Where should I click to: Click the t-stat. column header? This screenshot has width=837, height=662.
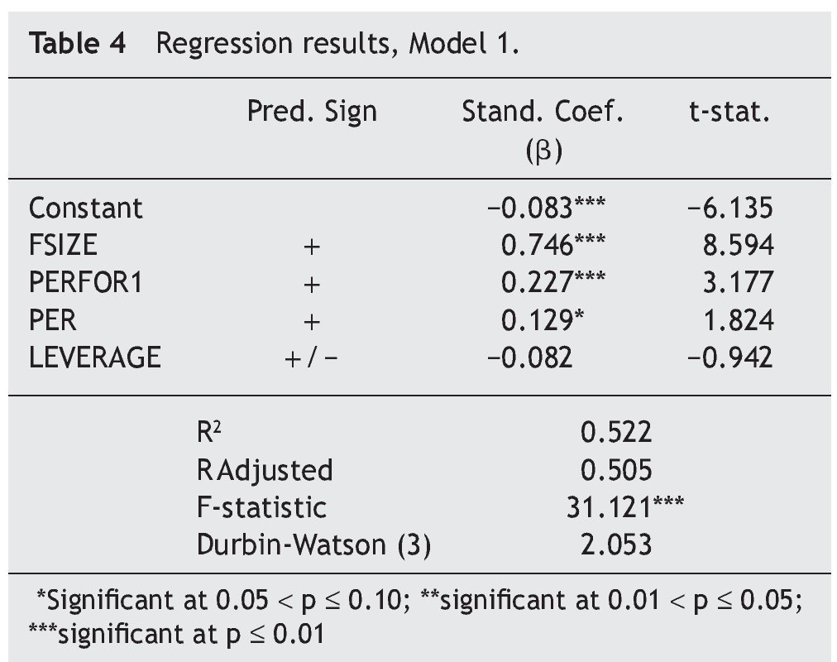pyautogui.click(x=729, y=112)
